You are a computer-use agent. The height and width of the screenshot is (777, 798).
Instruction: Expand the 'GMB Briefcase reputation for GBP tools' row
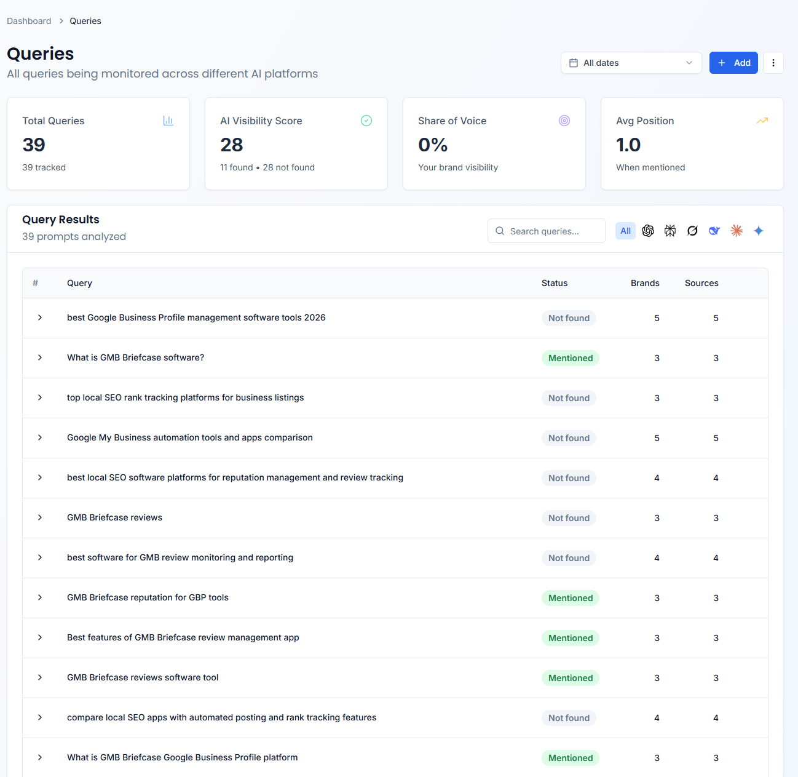[40, 597]
